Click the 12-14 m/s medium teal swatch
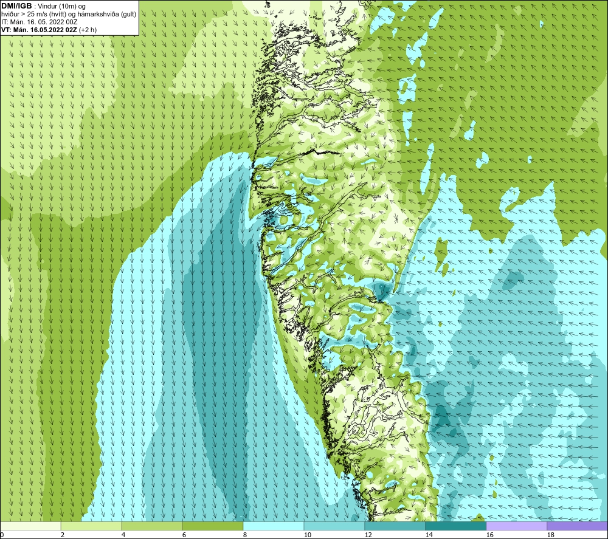This screenshot has height=539, width=608. (x=395, y=526)
